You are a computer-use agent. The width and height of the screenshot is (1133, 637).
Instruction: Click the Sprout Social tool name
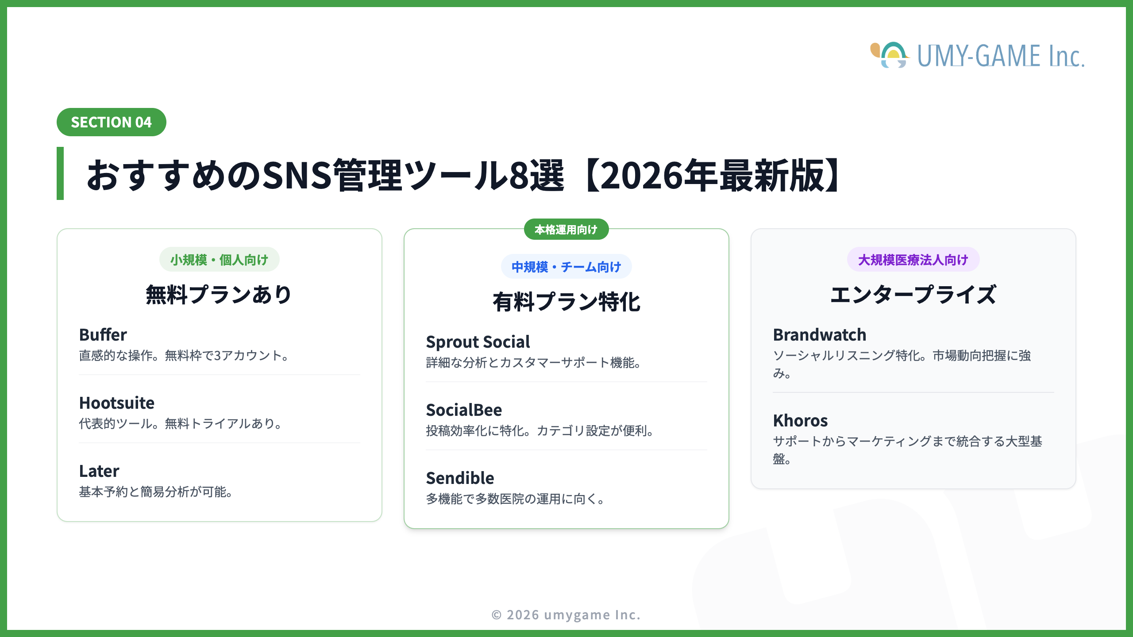478,342
